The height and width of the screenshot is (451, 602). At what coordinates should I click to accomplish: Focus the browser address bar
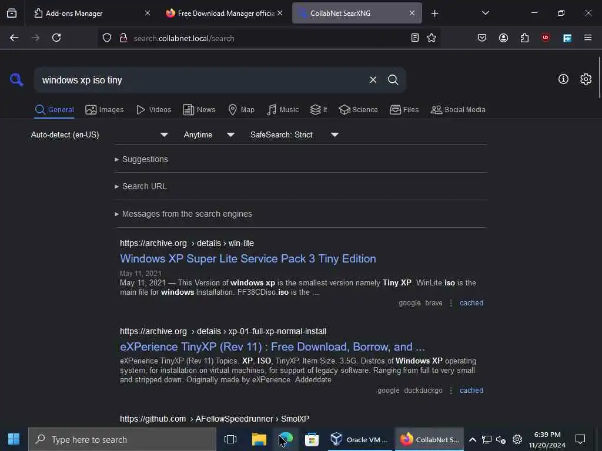(x=269, y=38)
